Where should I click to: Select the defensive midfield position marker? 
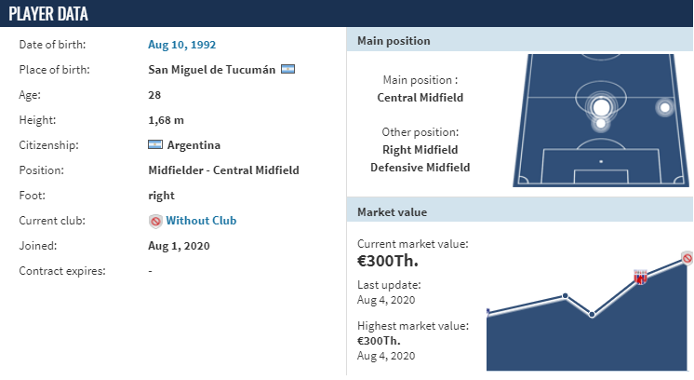tap(601, 123)
